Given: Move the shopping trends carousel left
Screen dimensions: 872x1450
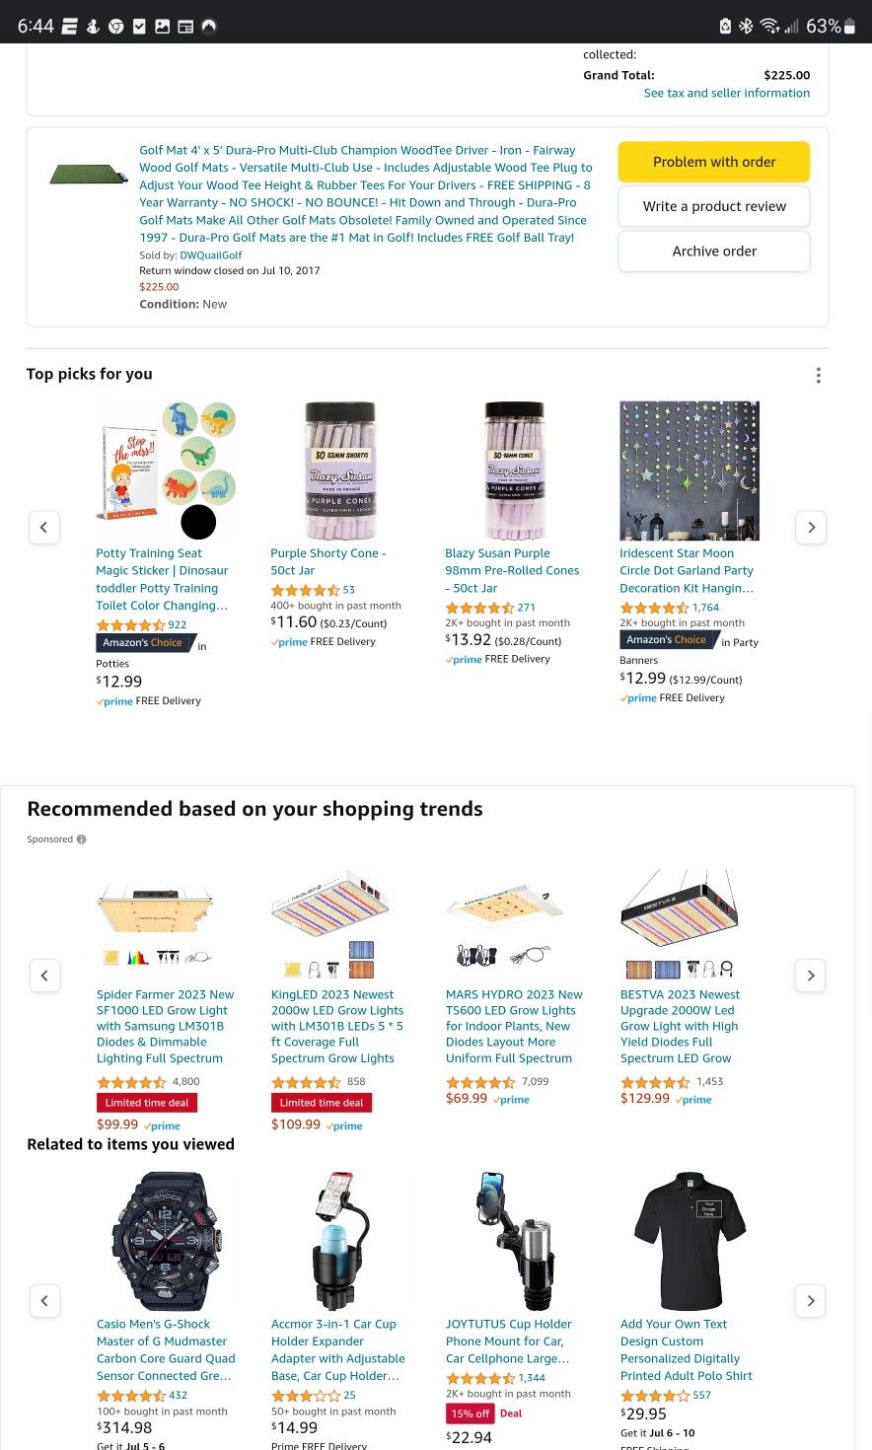Looking at the screenshot, I should (x=44, y=976).
